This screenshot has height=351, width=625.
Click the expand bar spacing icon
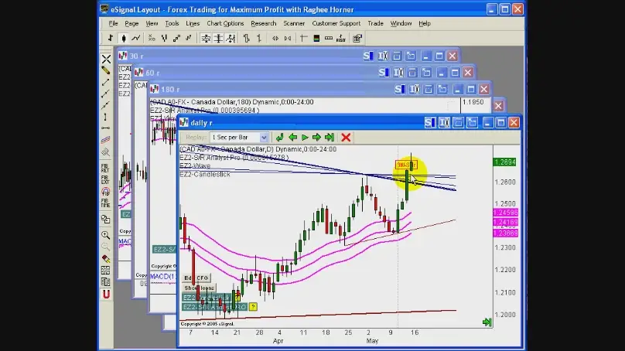point(275,38)
